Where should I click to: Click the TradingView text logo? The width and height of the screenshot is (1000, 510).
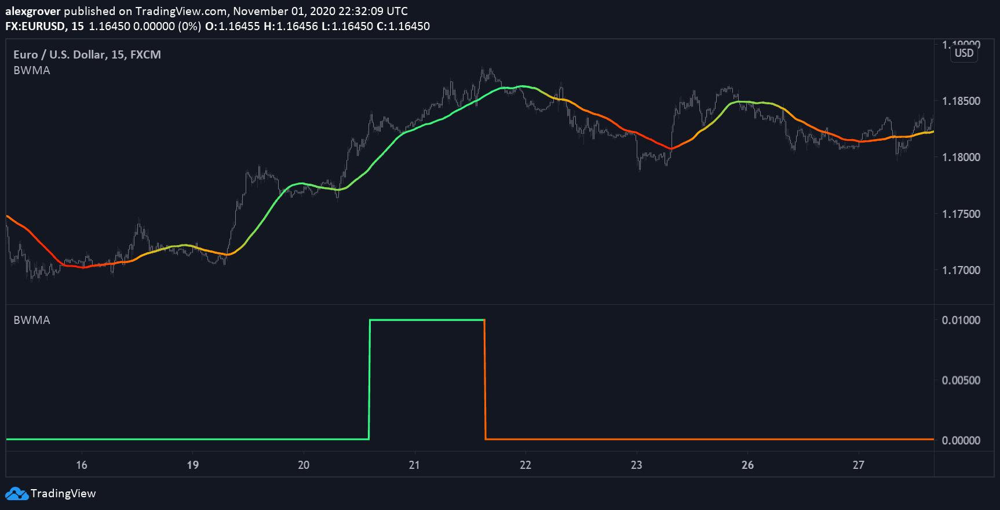(63, 494)
